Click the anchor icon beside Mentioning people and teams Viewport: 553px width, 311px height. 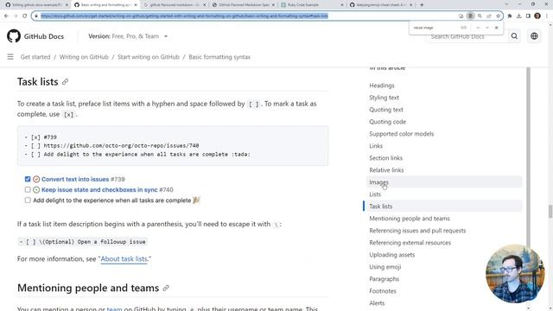(166, 288)
